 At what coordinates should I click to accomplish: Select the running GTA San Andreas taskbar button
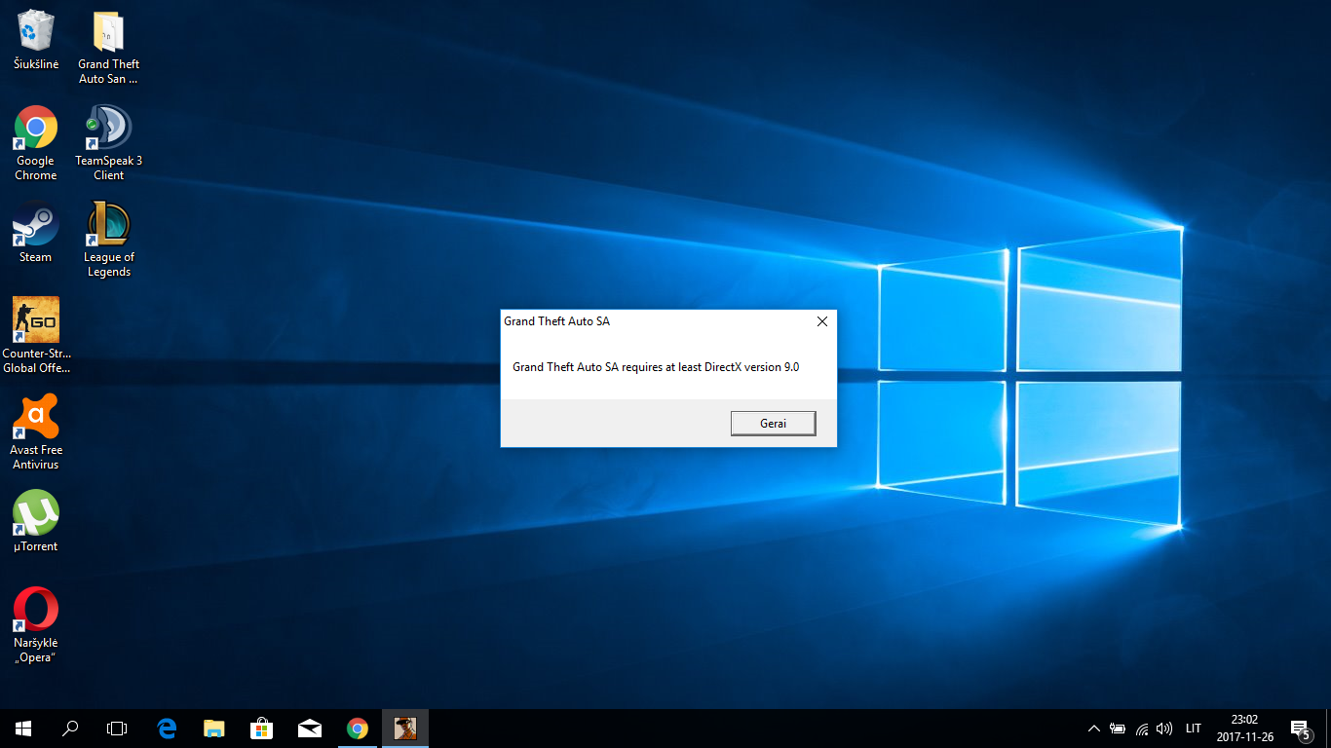click(x=405, y=729)
